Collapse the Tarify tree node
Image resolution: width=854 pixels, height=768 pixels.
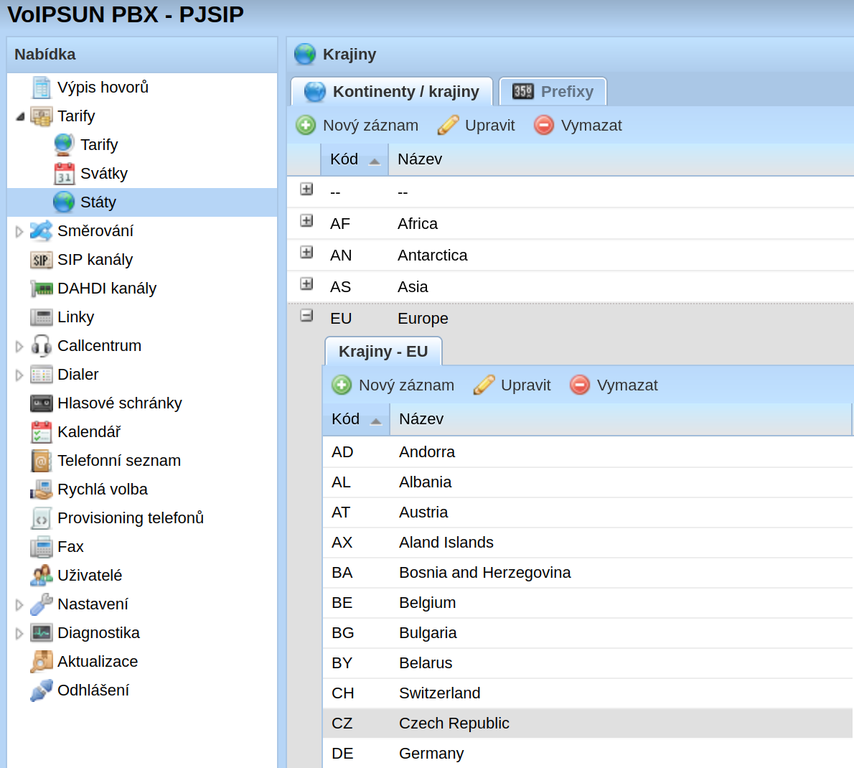point(20,116)
